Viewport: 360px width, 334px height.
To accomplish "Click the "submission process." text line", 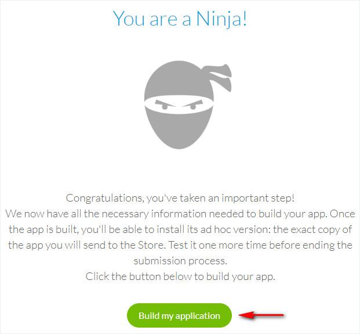I will pos(180,260).
